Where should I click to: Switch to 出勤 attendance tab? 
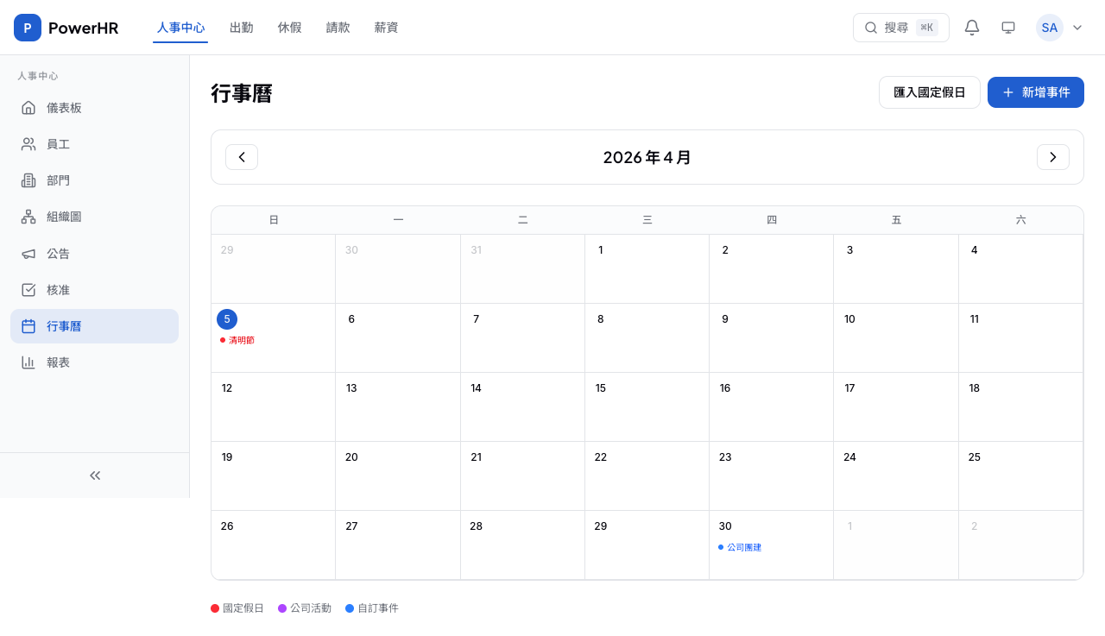[241, 28]
